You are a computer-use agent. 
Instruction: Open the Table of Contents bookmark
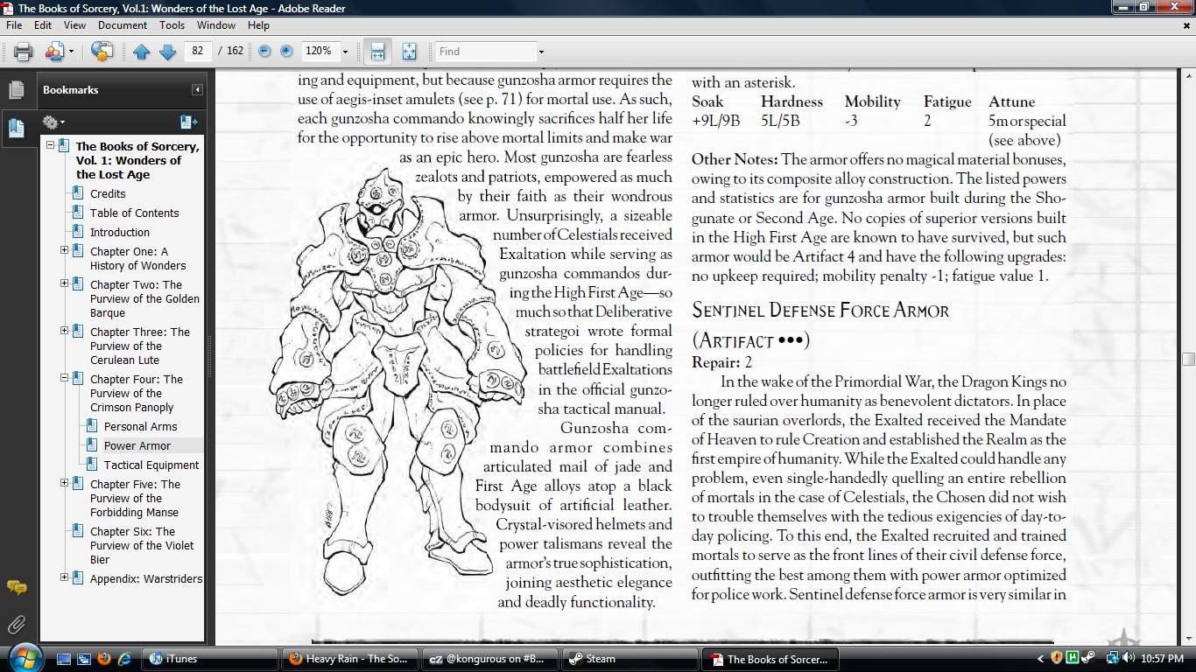[134, 213]
